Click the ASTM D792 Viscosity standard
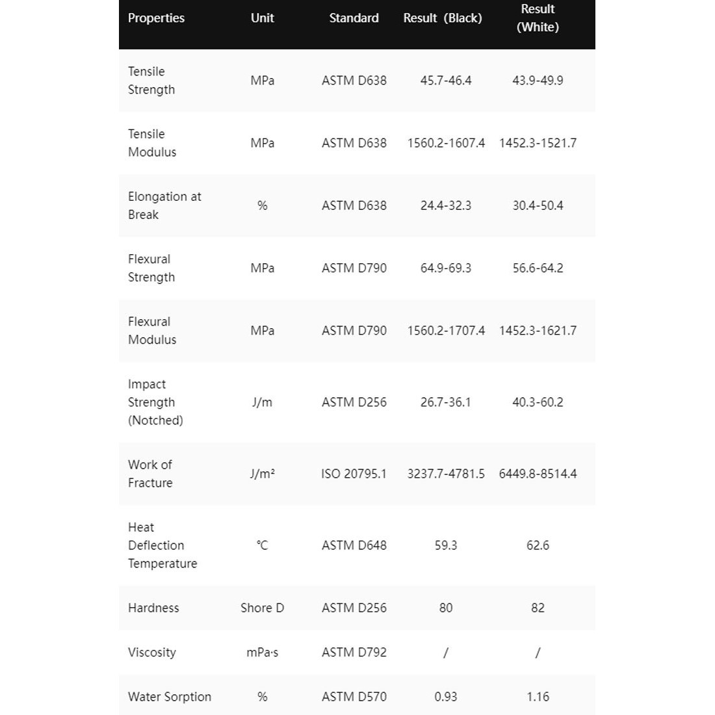This screenshot has height=715, width=715. (354, 653)
